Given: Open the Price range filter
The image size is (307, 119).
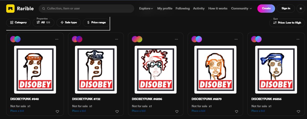Looking at the screenshot, I should [96, 22].
